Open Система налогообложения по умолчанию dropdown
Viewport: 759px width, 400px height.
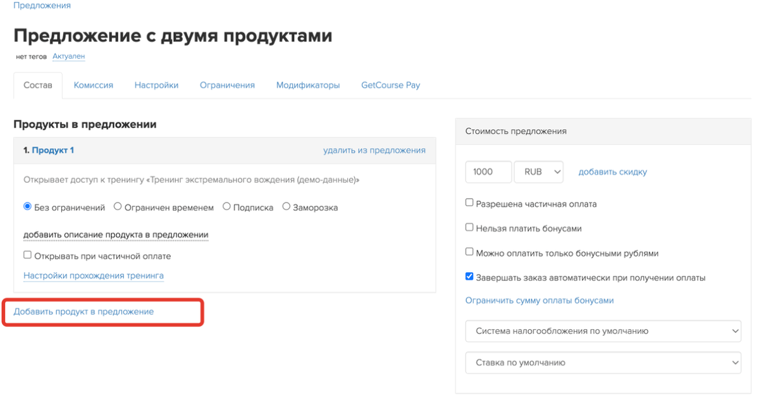tap(603, 331)
